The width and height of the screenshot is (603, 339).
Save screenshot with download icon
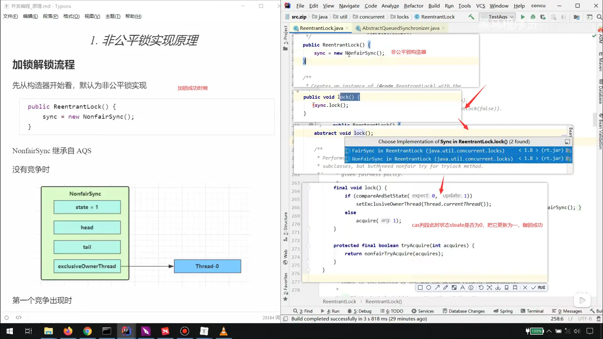pos(498,287)
